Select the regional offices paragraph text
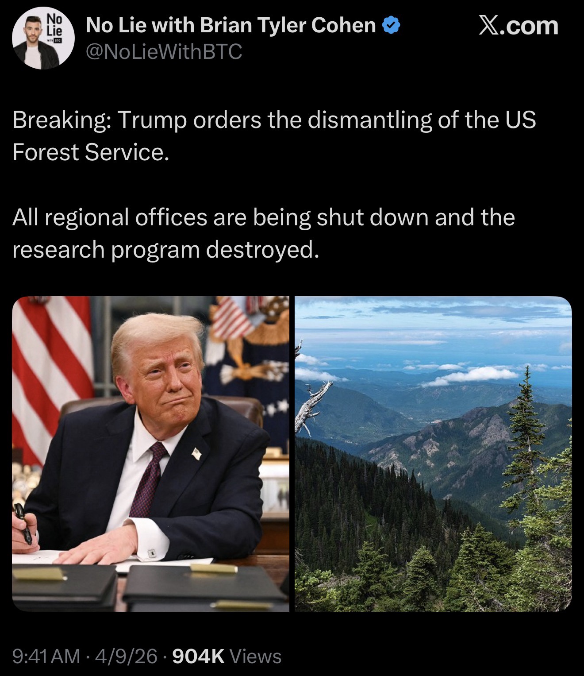The width and height of the screenshot is (584, 676). [x=263, y=233]
